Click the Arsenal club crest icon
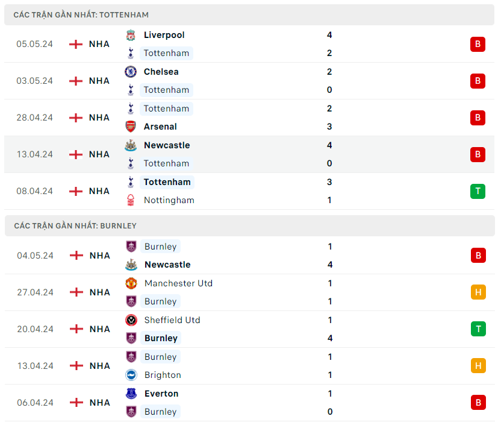498x431 pixels. coord(131,127)
